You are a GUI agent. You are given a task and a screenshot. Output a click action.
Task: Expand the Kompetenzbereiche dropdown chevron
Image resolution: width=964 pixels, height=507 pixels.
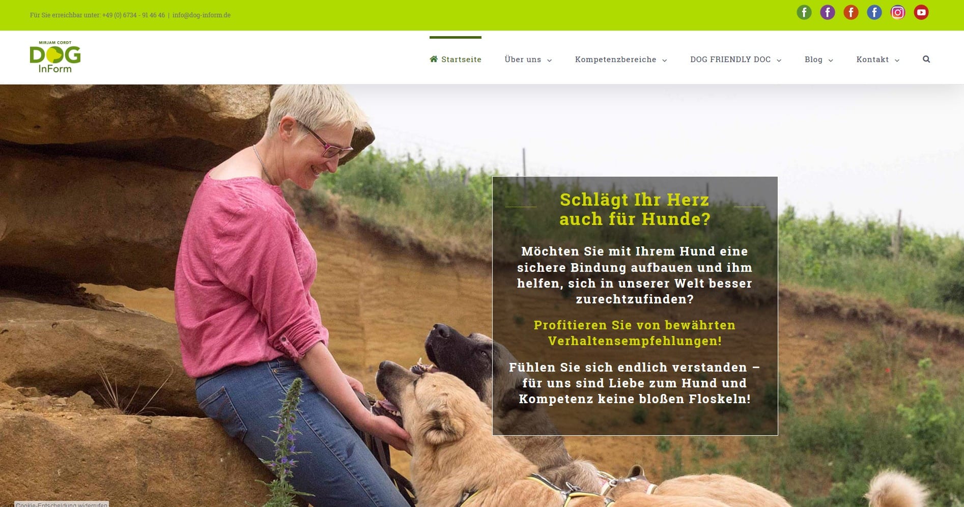pos(664,60)
